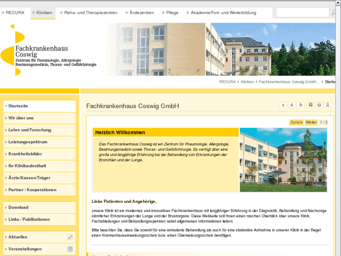341x256 pixels.
Task: Click the recommend page person icon
Action: point(327,105)
